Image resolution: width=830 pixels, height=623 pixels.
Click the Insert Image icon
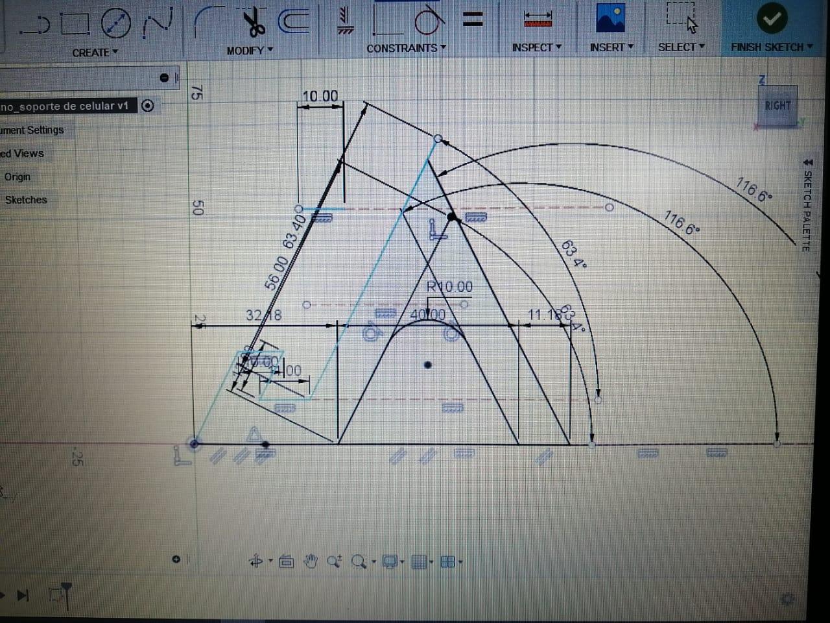pos(610,18)
